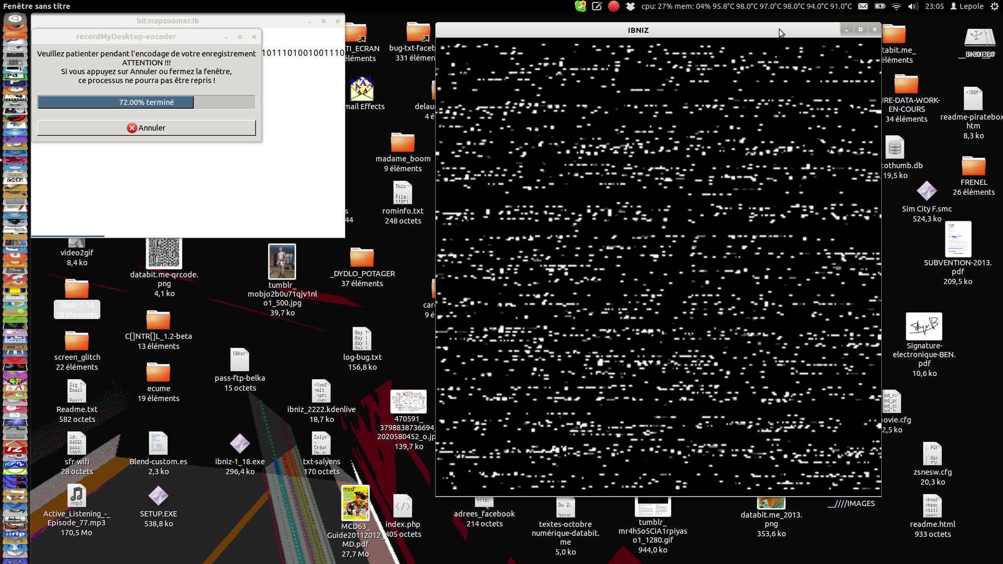
Task: Open the Wi-Fi network indicator
Action: click(x=896, y=6)
